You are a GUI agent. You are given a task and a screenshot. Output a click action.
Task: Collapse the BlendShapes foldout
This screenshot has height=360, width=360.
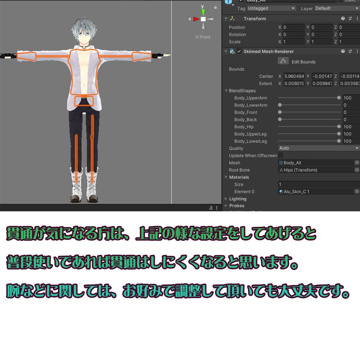(226, 90)
